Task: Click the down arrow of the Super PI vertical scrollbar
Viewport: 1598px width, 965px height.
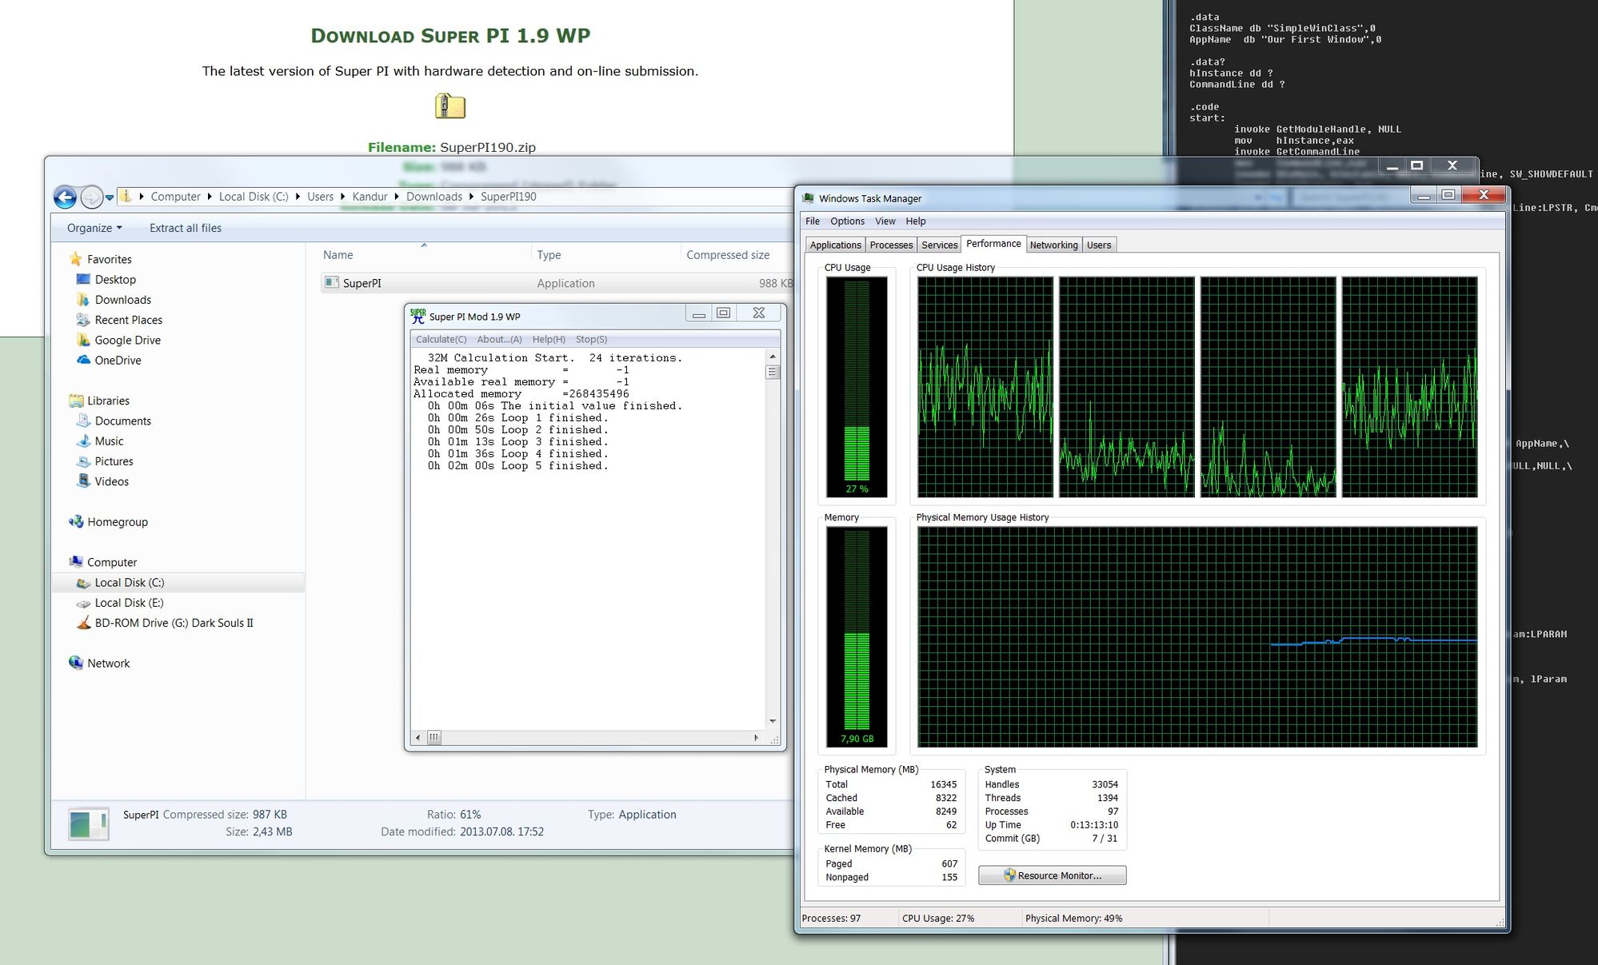Action: [x=773, y=721]
